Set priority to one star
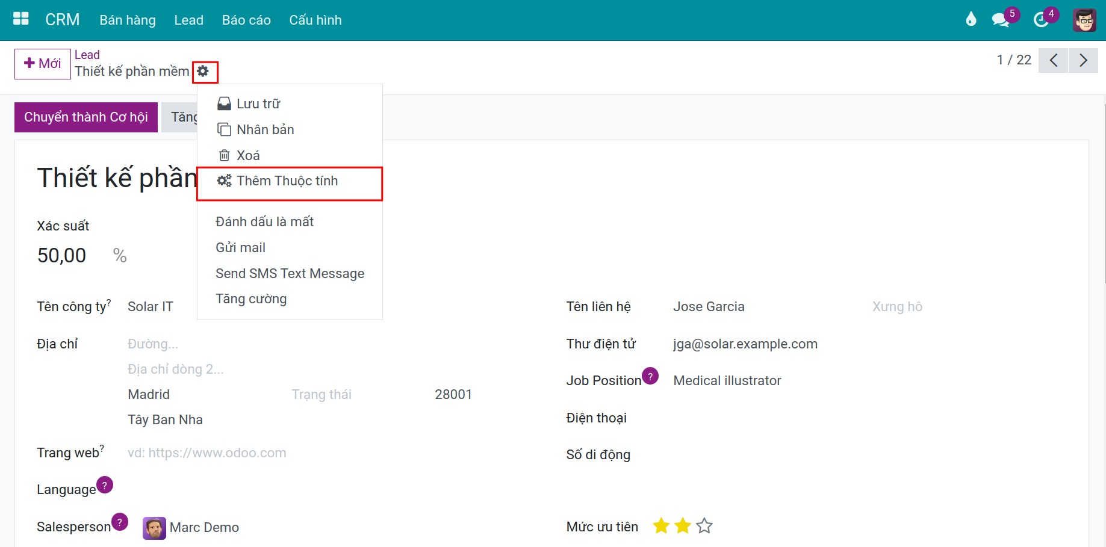Viewport: 1106px width, 547px height. [x=661, y=526]
